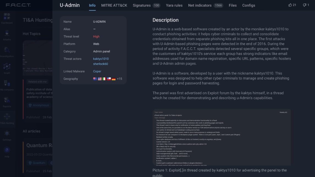
Task: Open My company section icon
Action: (x=7, y=84)
